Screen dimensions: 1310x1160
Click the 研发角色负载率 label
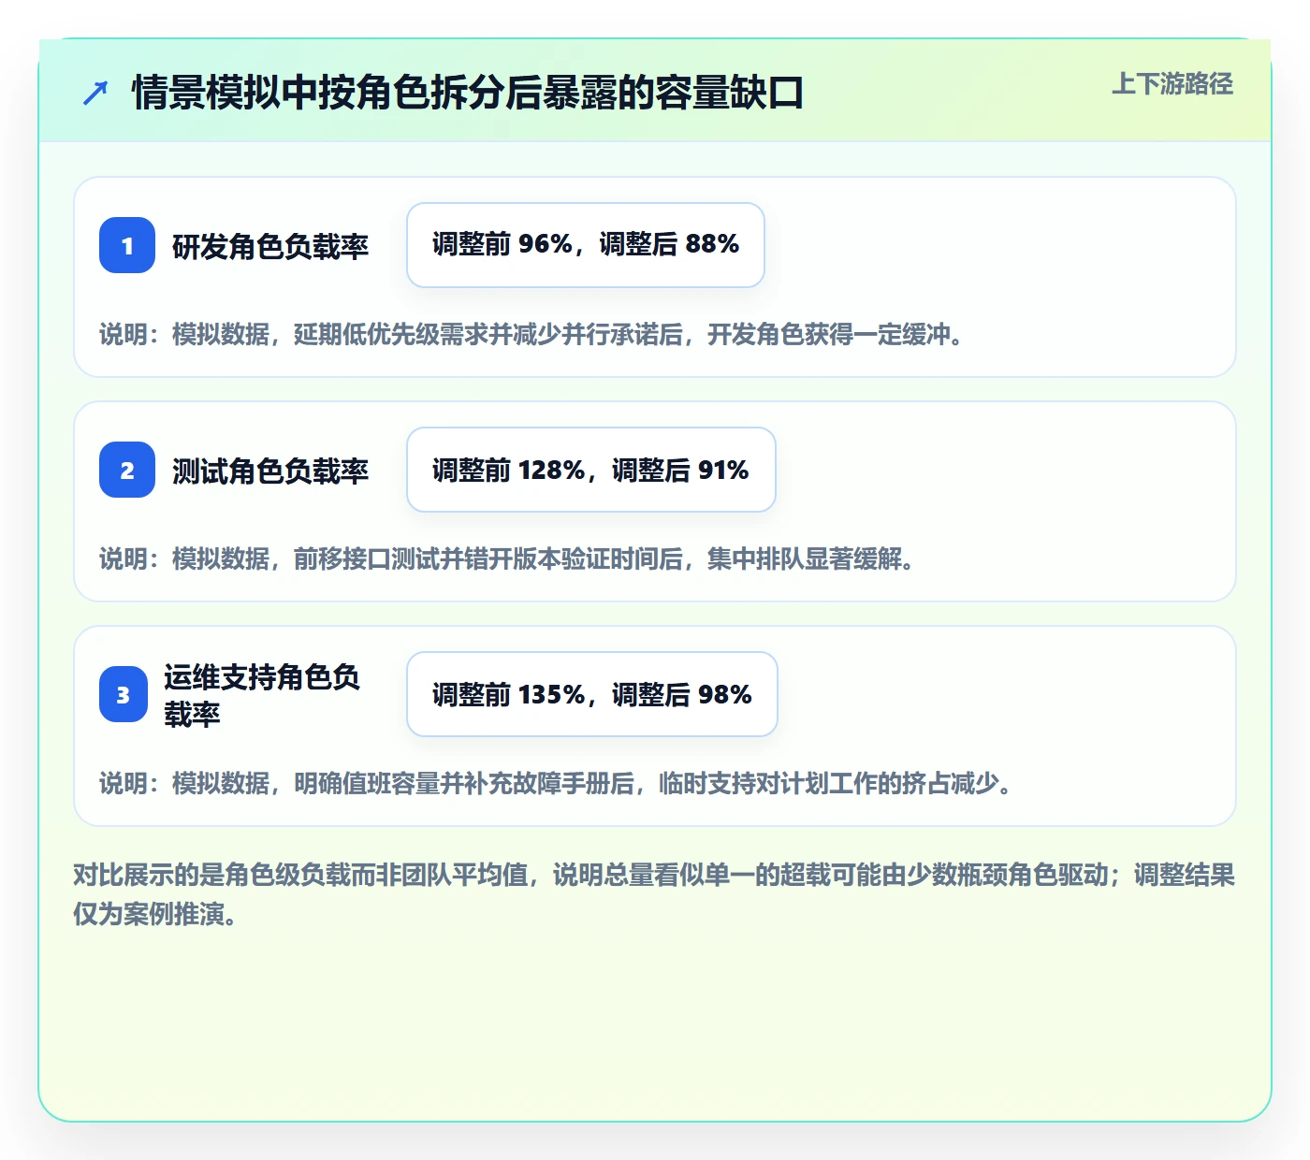(270, 246)
